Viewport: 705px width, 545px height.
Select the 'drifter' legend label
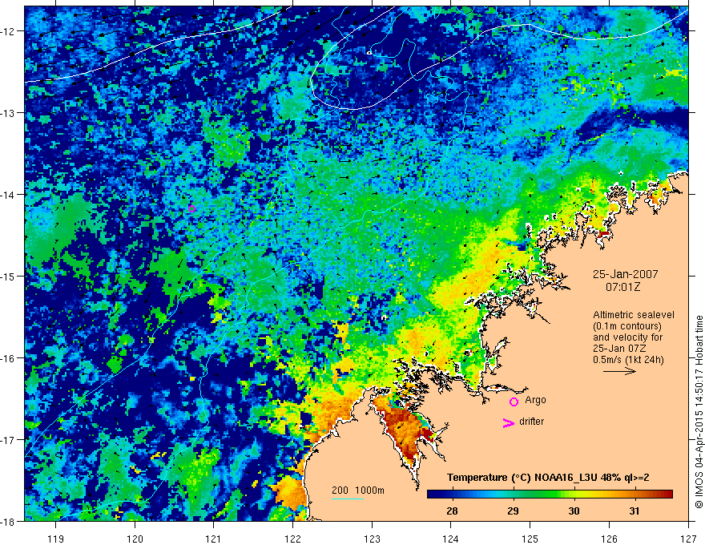click(531, 422)
